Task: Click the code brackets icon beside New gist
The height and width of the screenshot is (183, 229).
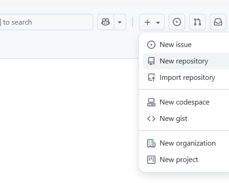Action: pos(151,119)
